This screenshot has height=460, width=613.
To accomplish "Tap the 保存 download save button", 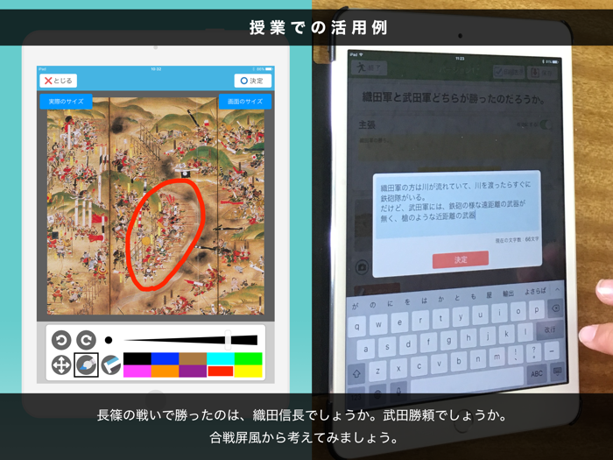I will 542,73.
